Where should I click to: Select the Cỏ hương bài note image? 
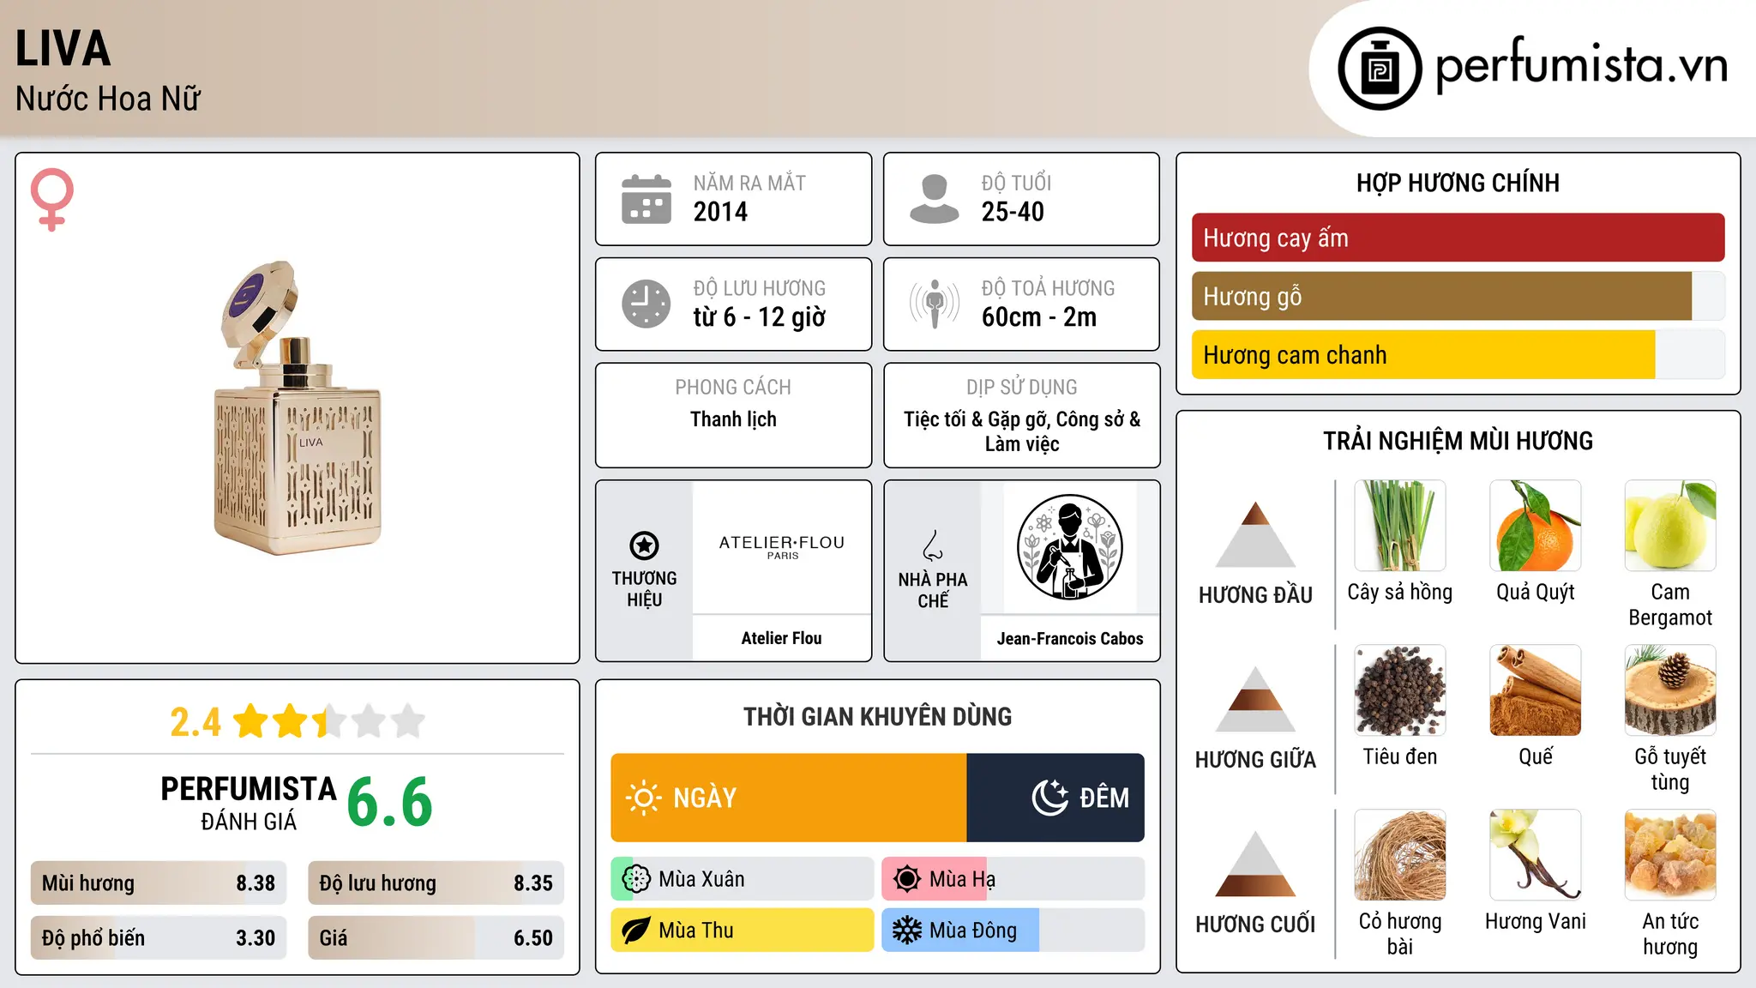pyautogui.click(x=1400, y=855)
